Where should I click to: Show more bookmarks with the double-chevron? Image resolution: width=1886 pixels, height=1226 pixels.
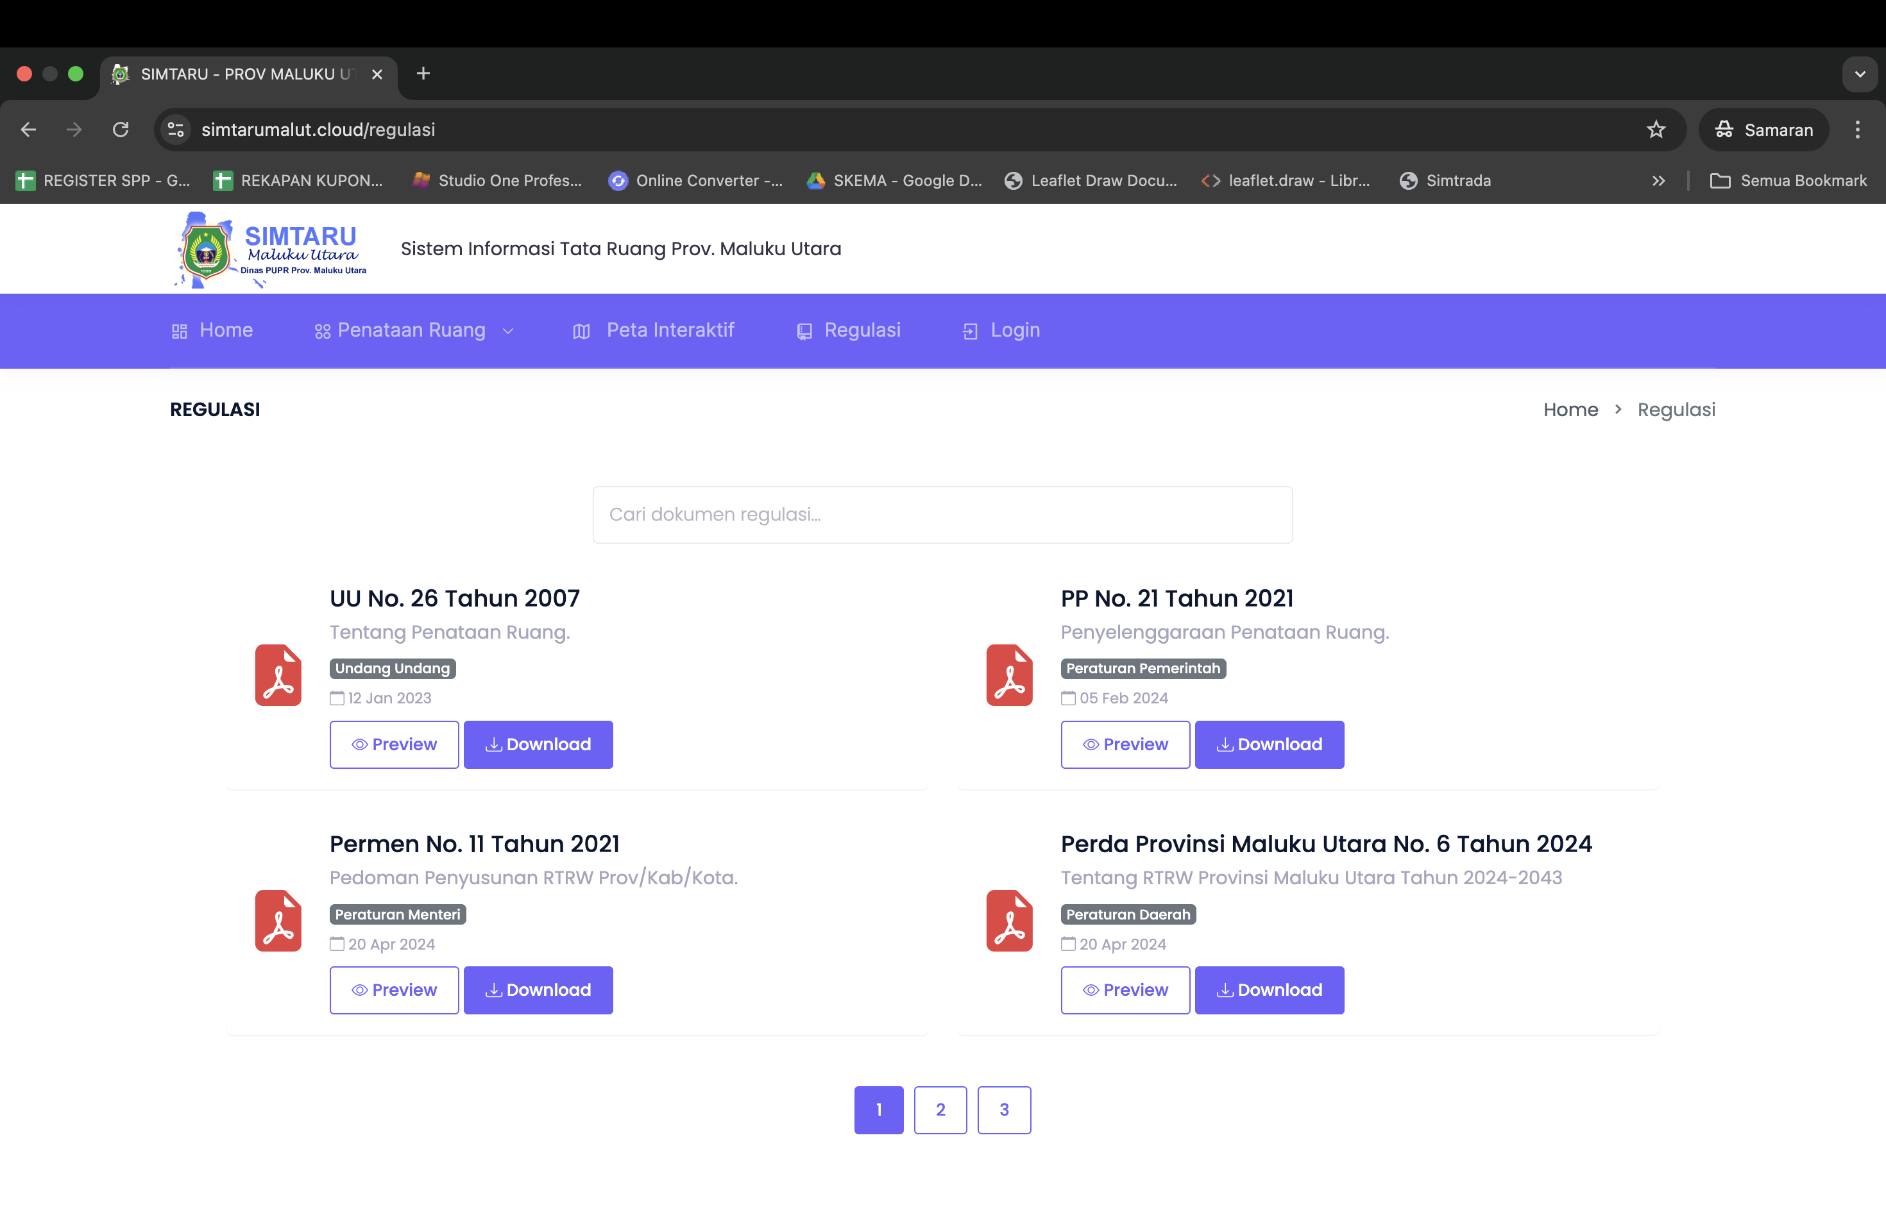click(x=1658, y=181)
